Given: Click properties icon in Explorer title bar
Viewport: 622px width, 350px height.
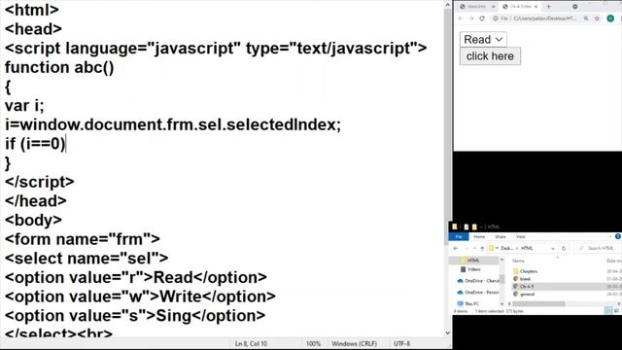Looking at the screenshot, I should click(466, 227).
